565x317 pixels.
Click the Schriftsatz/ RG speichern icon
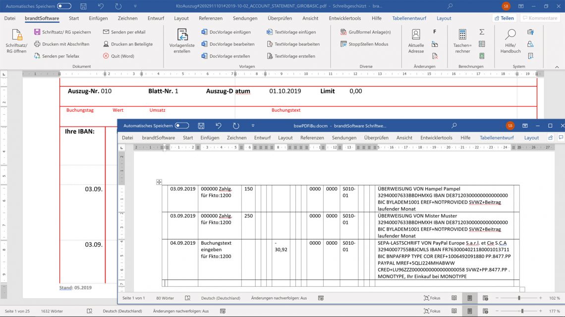point(37,32)
